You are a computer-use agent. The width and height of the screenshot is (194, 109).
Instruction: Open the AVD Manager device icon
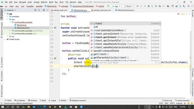click(180, 6)
